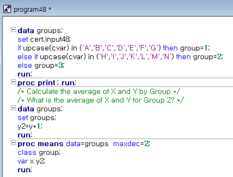The height and width of the screenshot is (177, 233).
Task: Click the final run statement
Action: pyautogui.click(x=25, y=170)
